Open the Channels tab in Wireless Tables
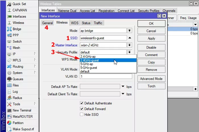 pyautogui.click(x=169, y=11)
